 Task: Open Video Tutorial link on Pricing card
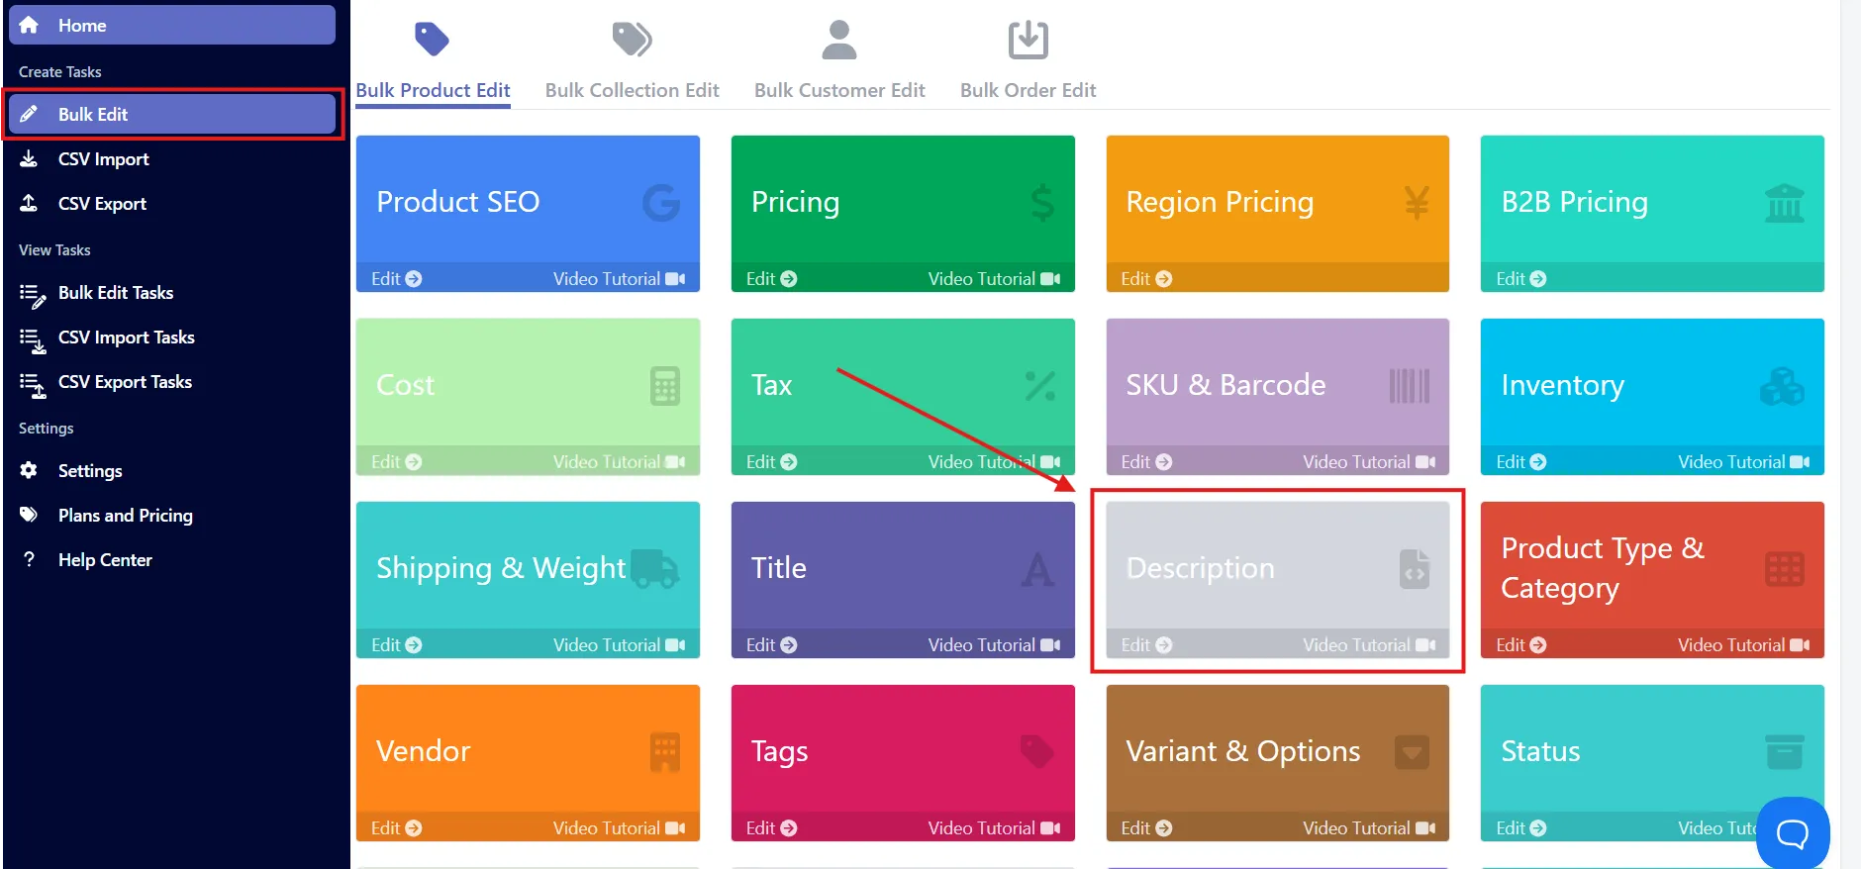coord(993,279)
